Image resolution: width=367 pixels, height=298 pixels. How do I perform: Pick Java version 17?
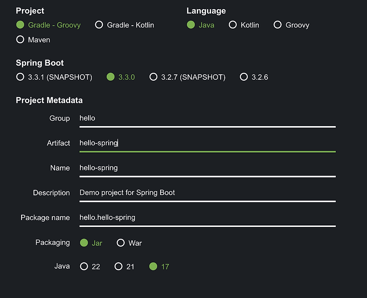click(x=153, y=266)
